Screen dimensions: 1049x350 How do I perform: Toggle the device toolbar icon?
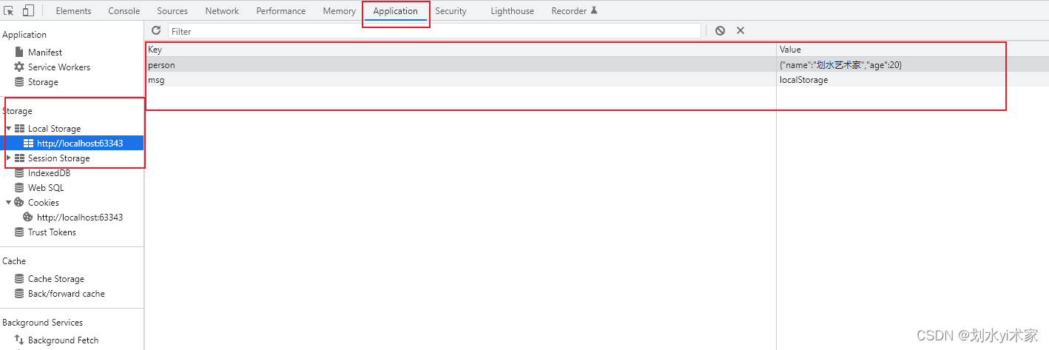click(28, 10)
